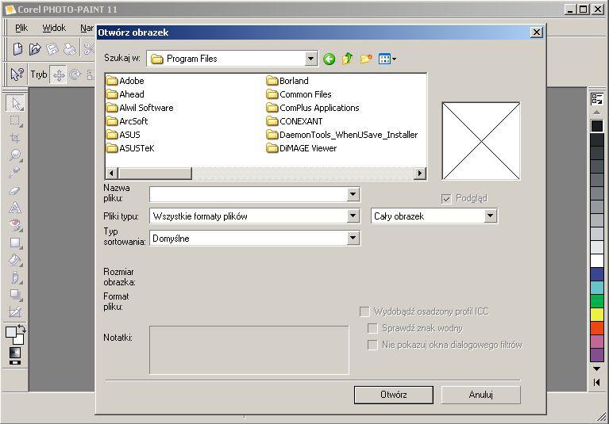Viewport: 609px width, 424px height.
Task: Click the image preview thumbnail box
Action: (481, 141)
